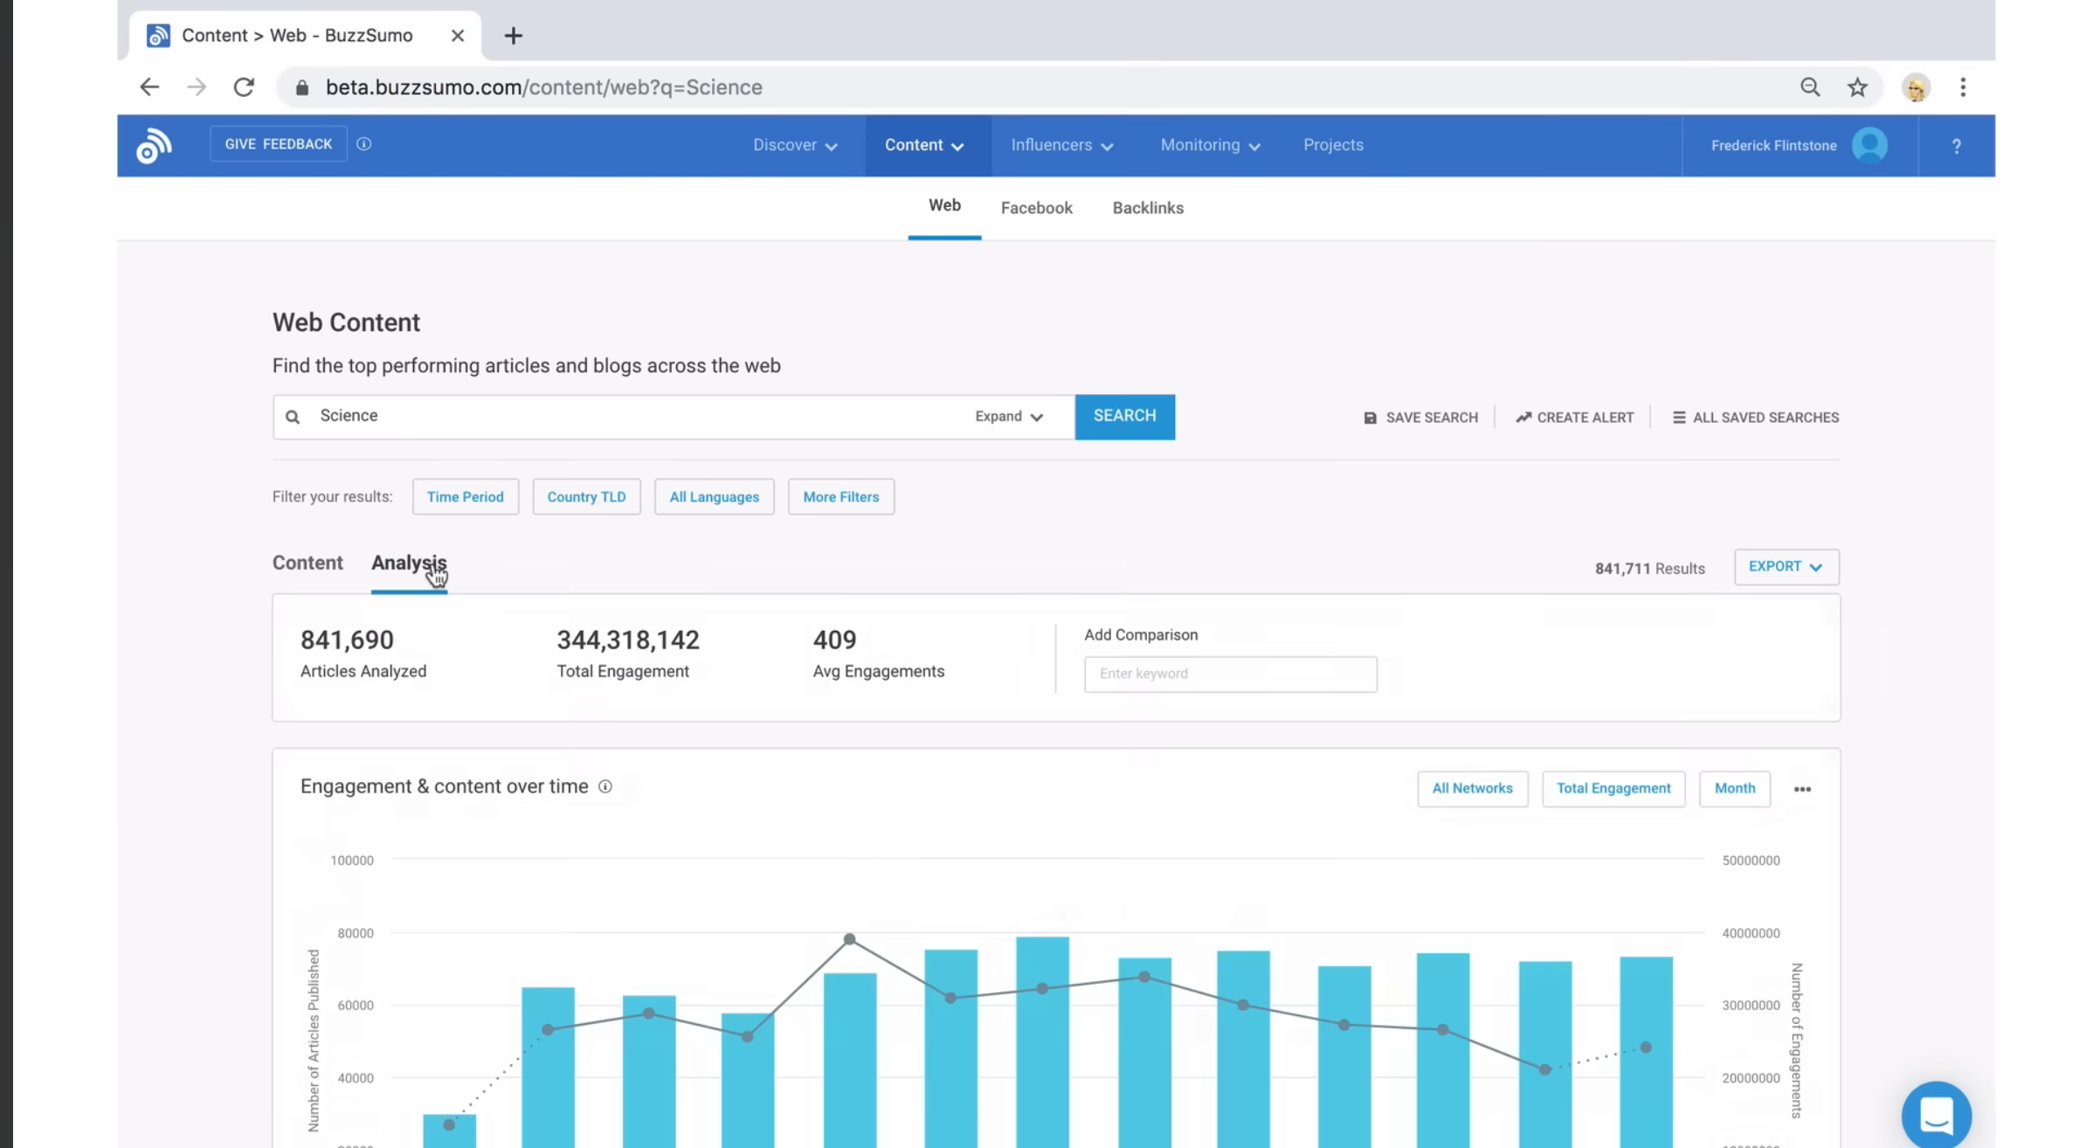Image resolution: width=2086 pixels, height=1148 pixels.
Task: Click the 841,711 Results count
Action: coord(1649,569)
